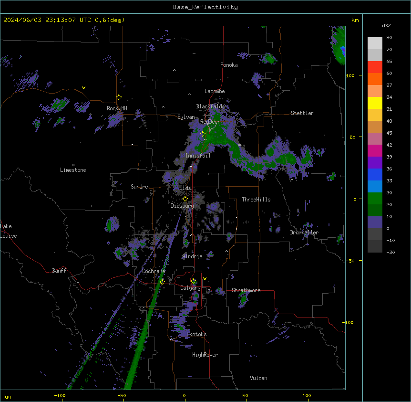Click the 100 tick on the right axis
This screenshot has width=411, height=402.
(x=350, y=75)
